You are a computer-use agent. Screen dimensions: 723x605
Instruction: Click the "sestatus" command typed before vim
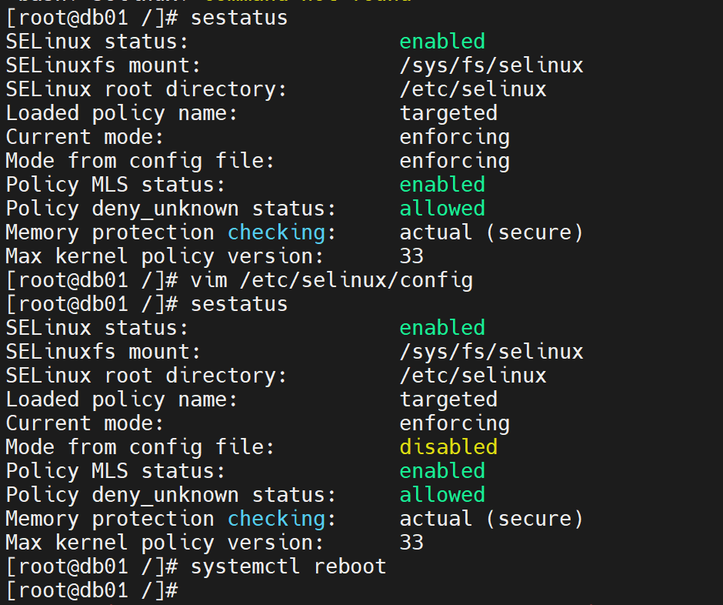pyautogui.click(x=239, y=18)
